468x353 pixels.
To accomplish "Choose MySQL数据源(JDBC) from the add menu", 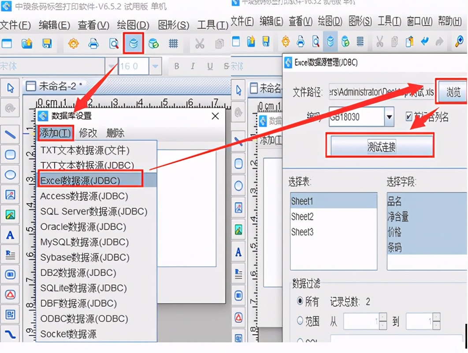I will [x=97, y=242].
